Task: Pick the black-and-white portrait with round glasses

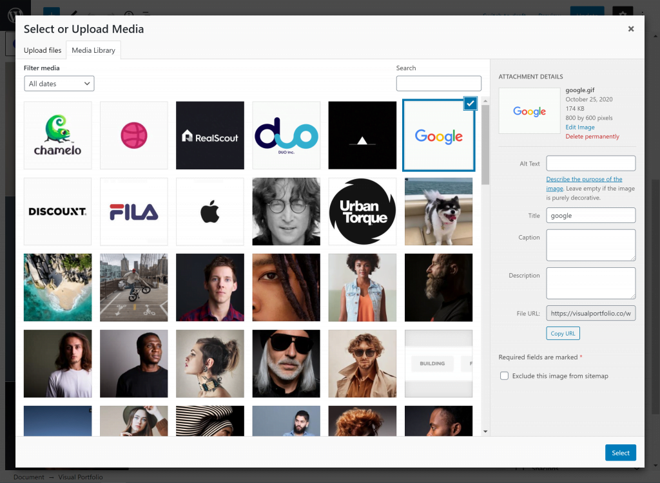Action: (286, 212)
